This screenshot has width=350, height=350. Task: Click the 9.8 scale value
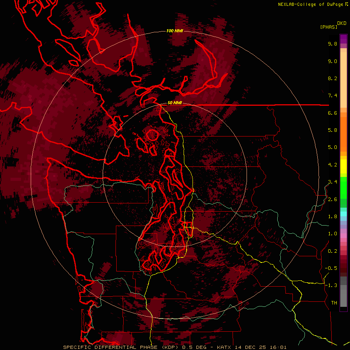332,44
